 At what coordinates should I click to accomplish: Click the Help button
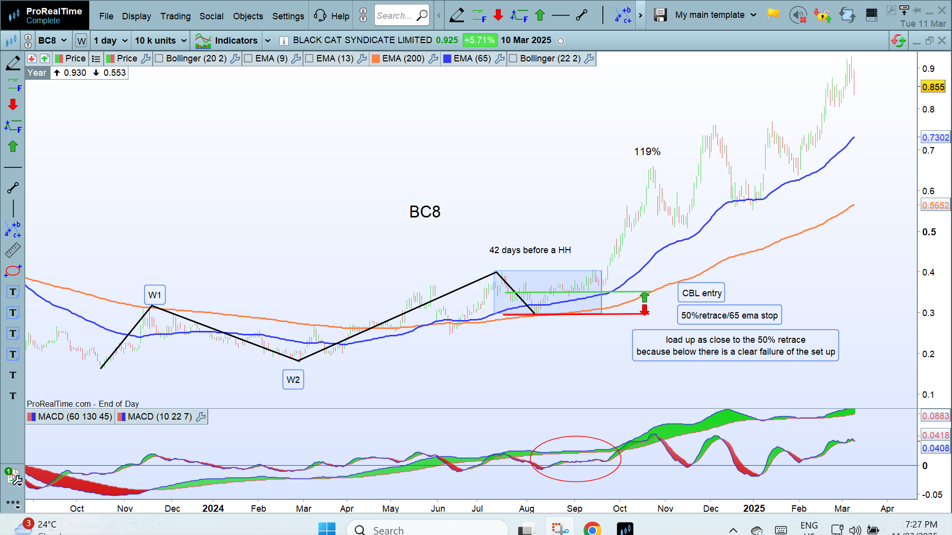click(x=332, y=16)
